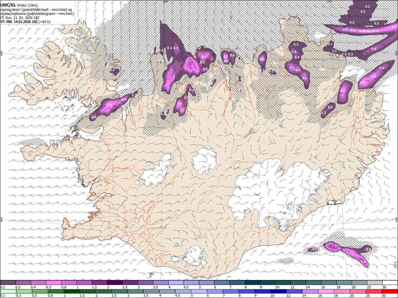Click the grey-green 3 swatch in bottom legend row
The width and height of the screenshot is (398, 298).
coord(135,291)
